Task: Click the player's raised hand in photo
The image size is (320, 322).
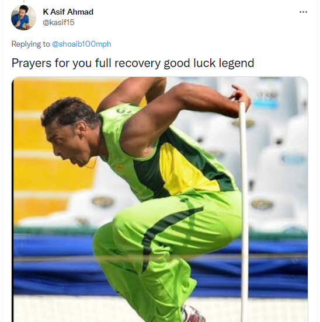Action: tap(241, 96)
